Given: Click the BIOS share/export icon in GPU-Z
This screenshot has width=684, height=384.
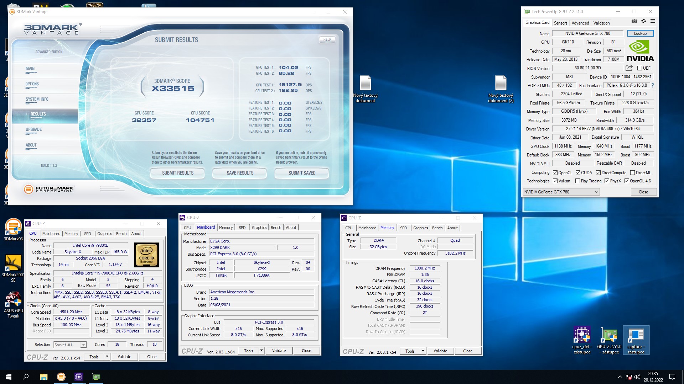Looking at the screenshot, I should pos(629,68).
